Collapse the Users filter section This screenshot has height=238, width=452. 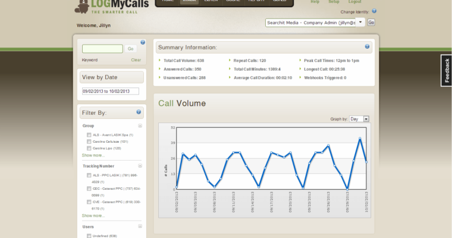[140, 226]
